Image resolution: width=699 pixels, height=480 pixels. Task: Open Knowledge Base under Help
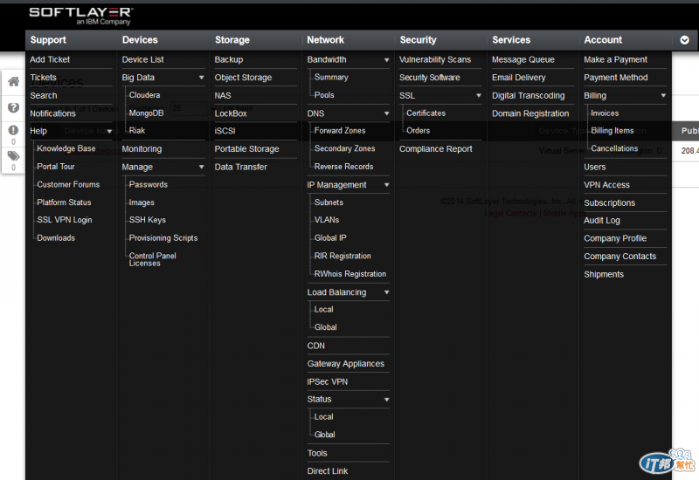[x=66, y=148]
